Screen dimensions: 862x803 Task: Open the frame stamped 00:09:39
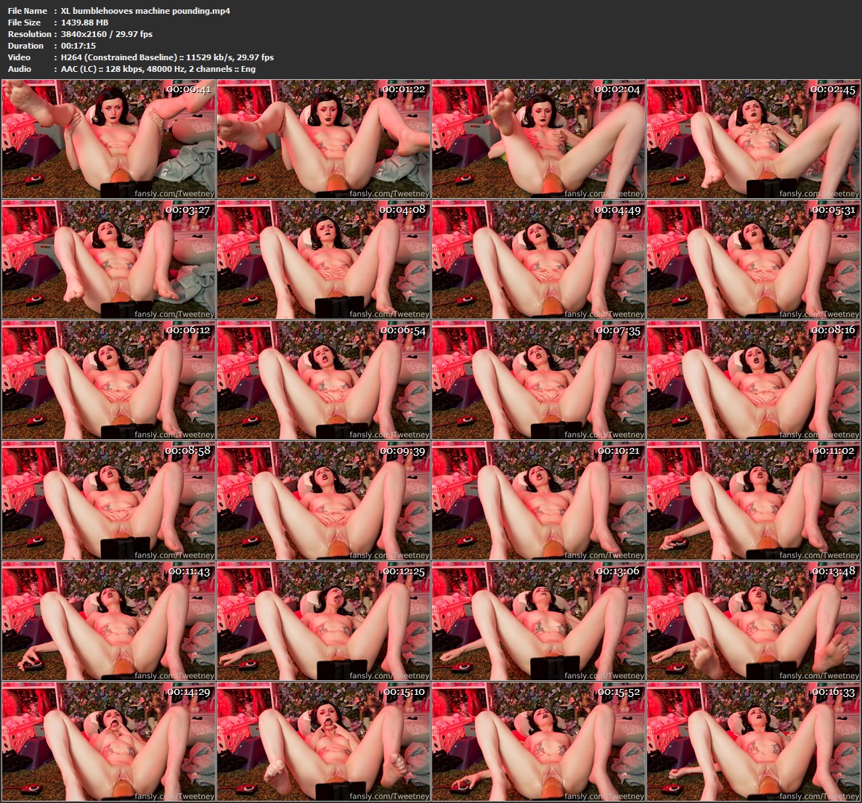click(323, 500)
